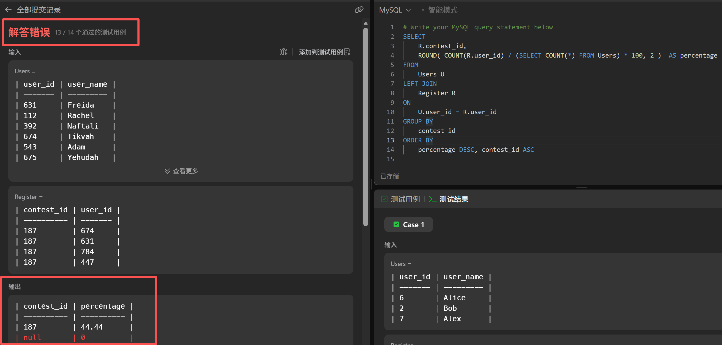Select the Case 1 button
The width and height of the screenshot is (722, 345).
click(x=408, y=225)
